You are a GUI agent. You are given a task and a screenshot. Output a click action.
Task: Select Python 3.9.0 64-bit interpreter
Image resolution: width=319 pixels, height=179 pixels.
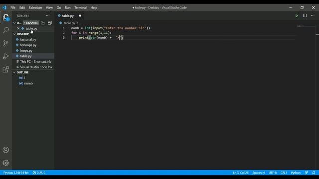coord(16,173)
